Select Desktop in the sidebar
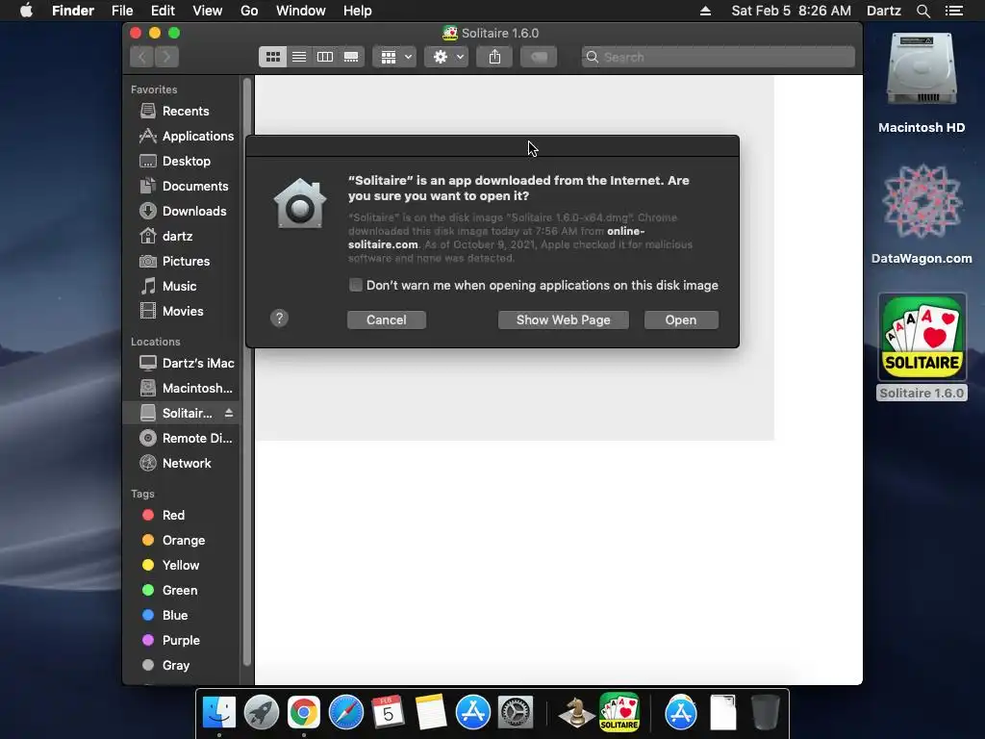 (182, 162)
